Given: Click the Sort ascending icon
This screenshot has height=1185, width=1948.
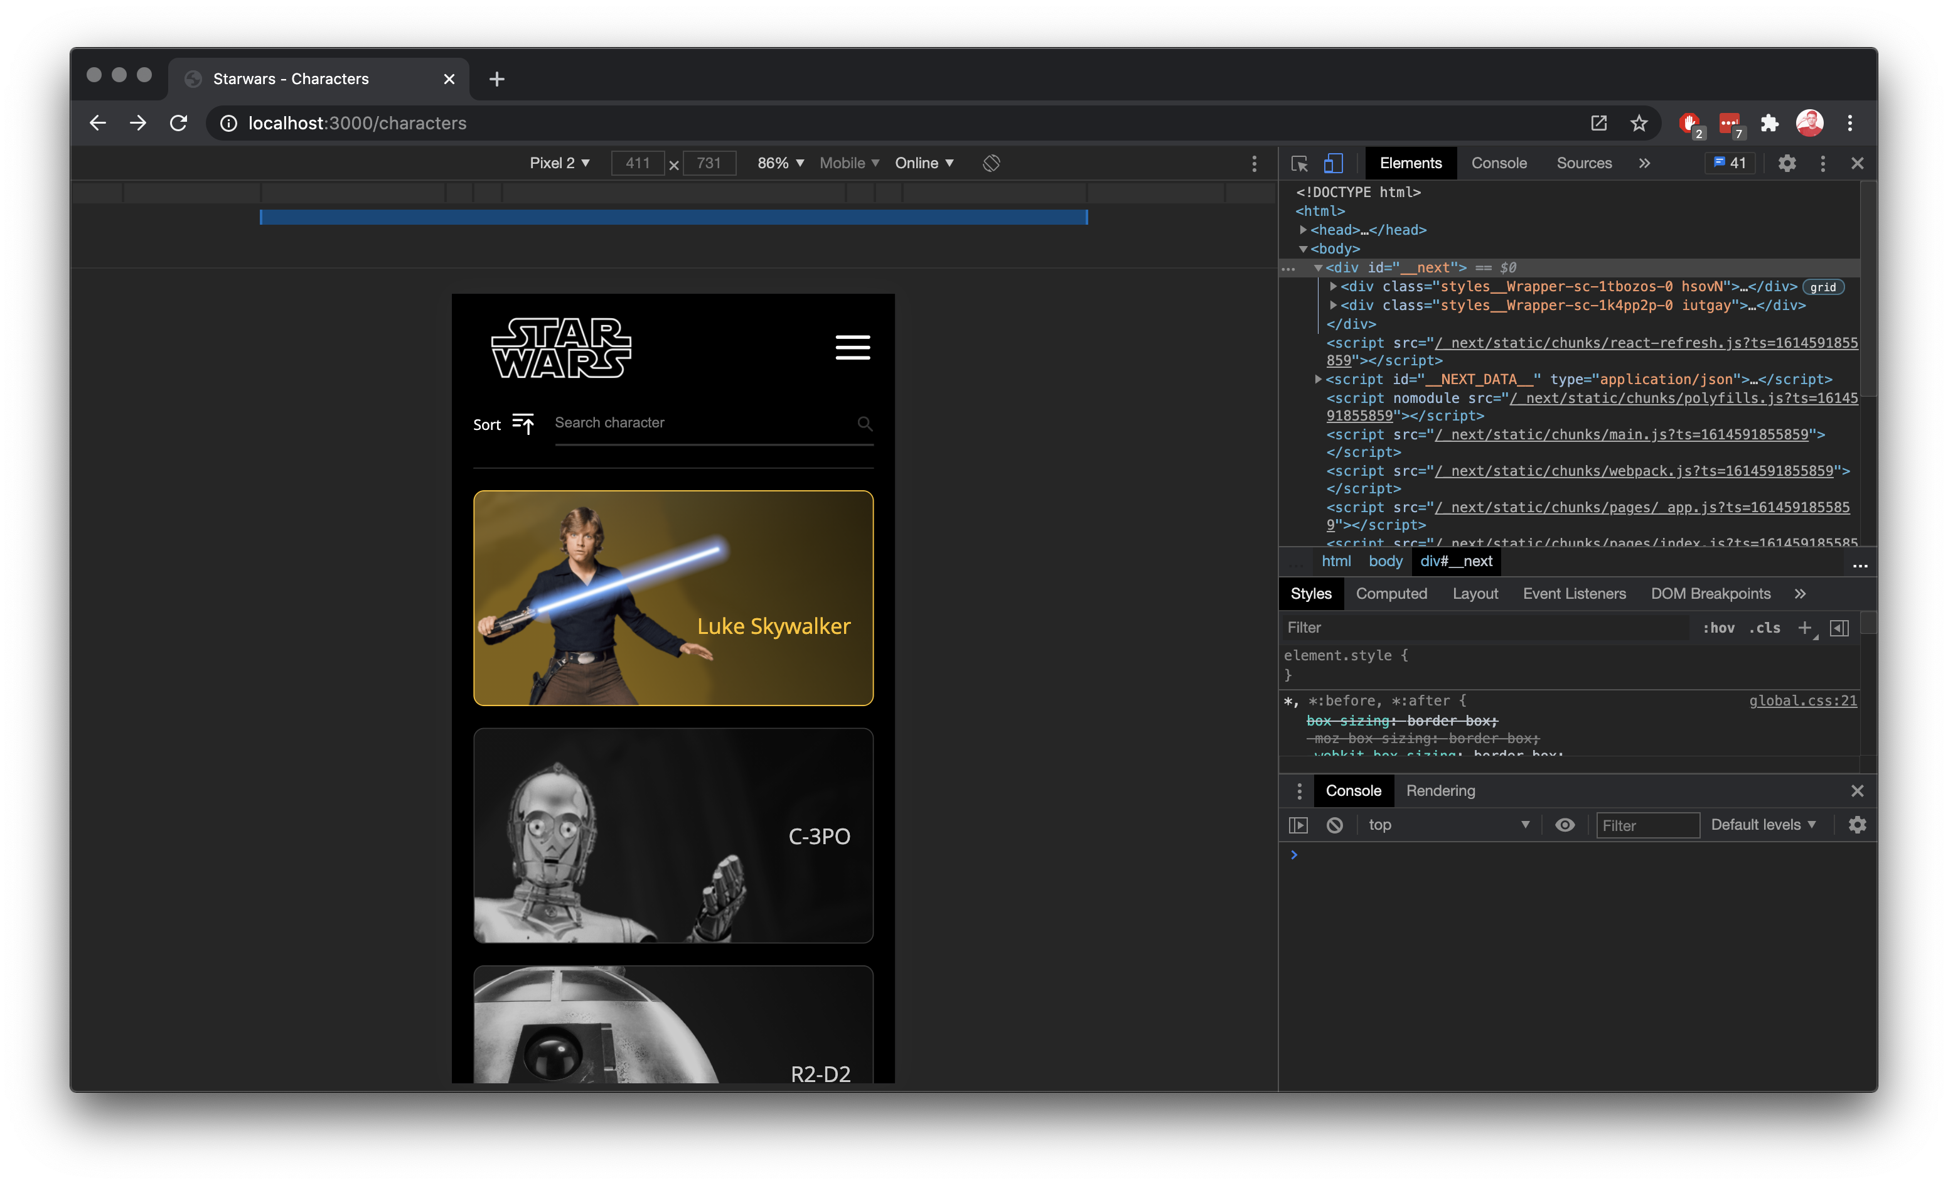Looking at the screenshot, I should pyautogui.click(x=523, y=424).
